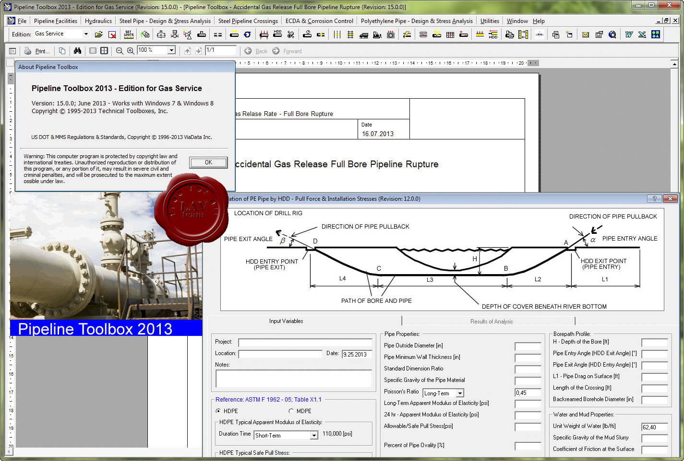Click the Excel export icon
This screenshot has height=461, width=684.
coord(642,35)
